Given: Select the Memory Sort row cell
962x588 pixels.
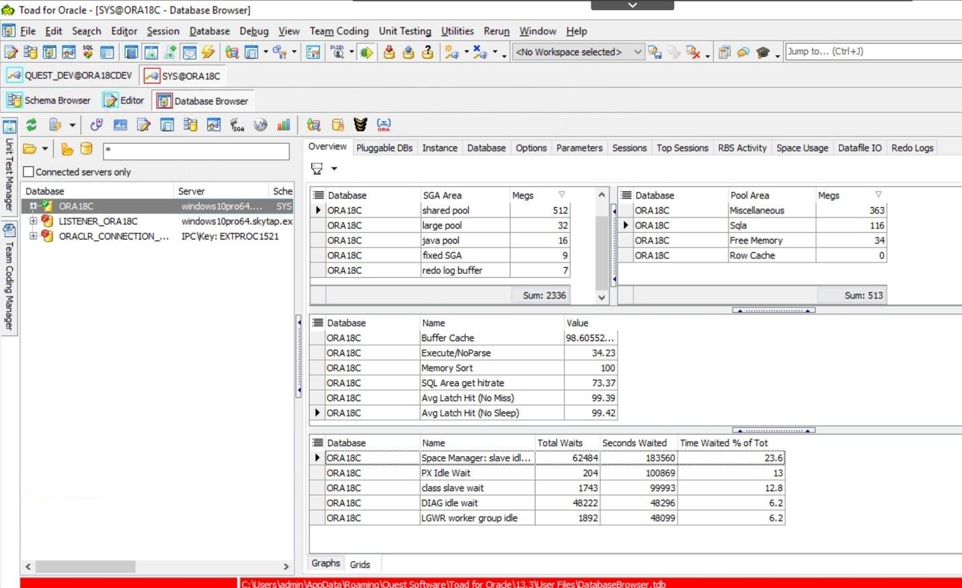Looking at the screenshot, I should pos(492,368).
